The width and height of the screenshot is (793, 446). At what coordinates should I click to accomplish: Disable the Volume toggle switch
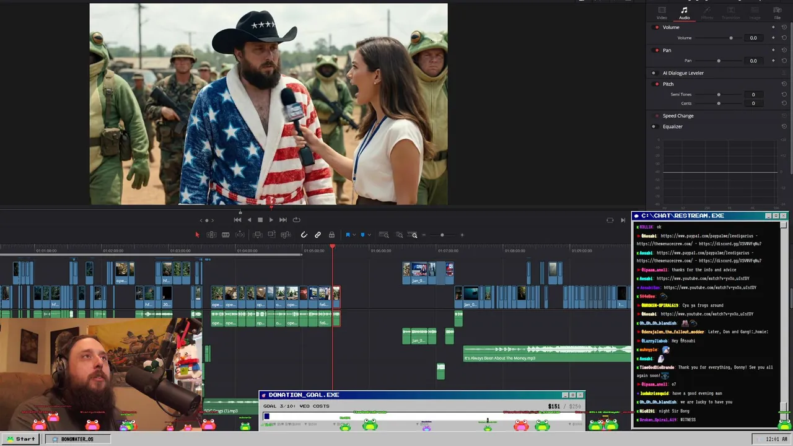655,27
